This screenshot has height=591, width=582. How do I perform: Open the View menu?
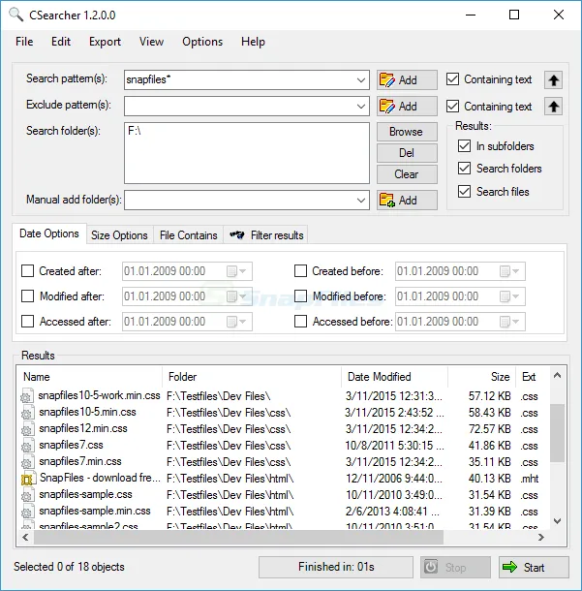point(151,42)
